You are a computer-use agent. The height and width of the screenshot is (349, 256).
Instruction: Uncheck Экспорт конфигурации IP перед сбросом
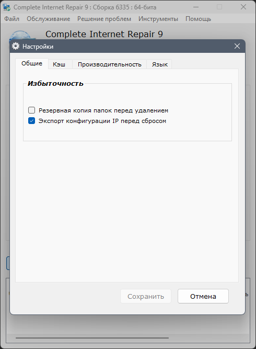[x=31, y=121]
